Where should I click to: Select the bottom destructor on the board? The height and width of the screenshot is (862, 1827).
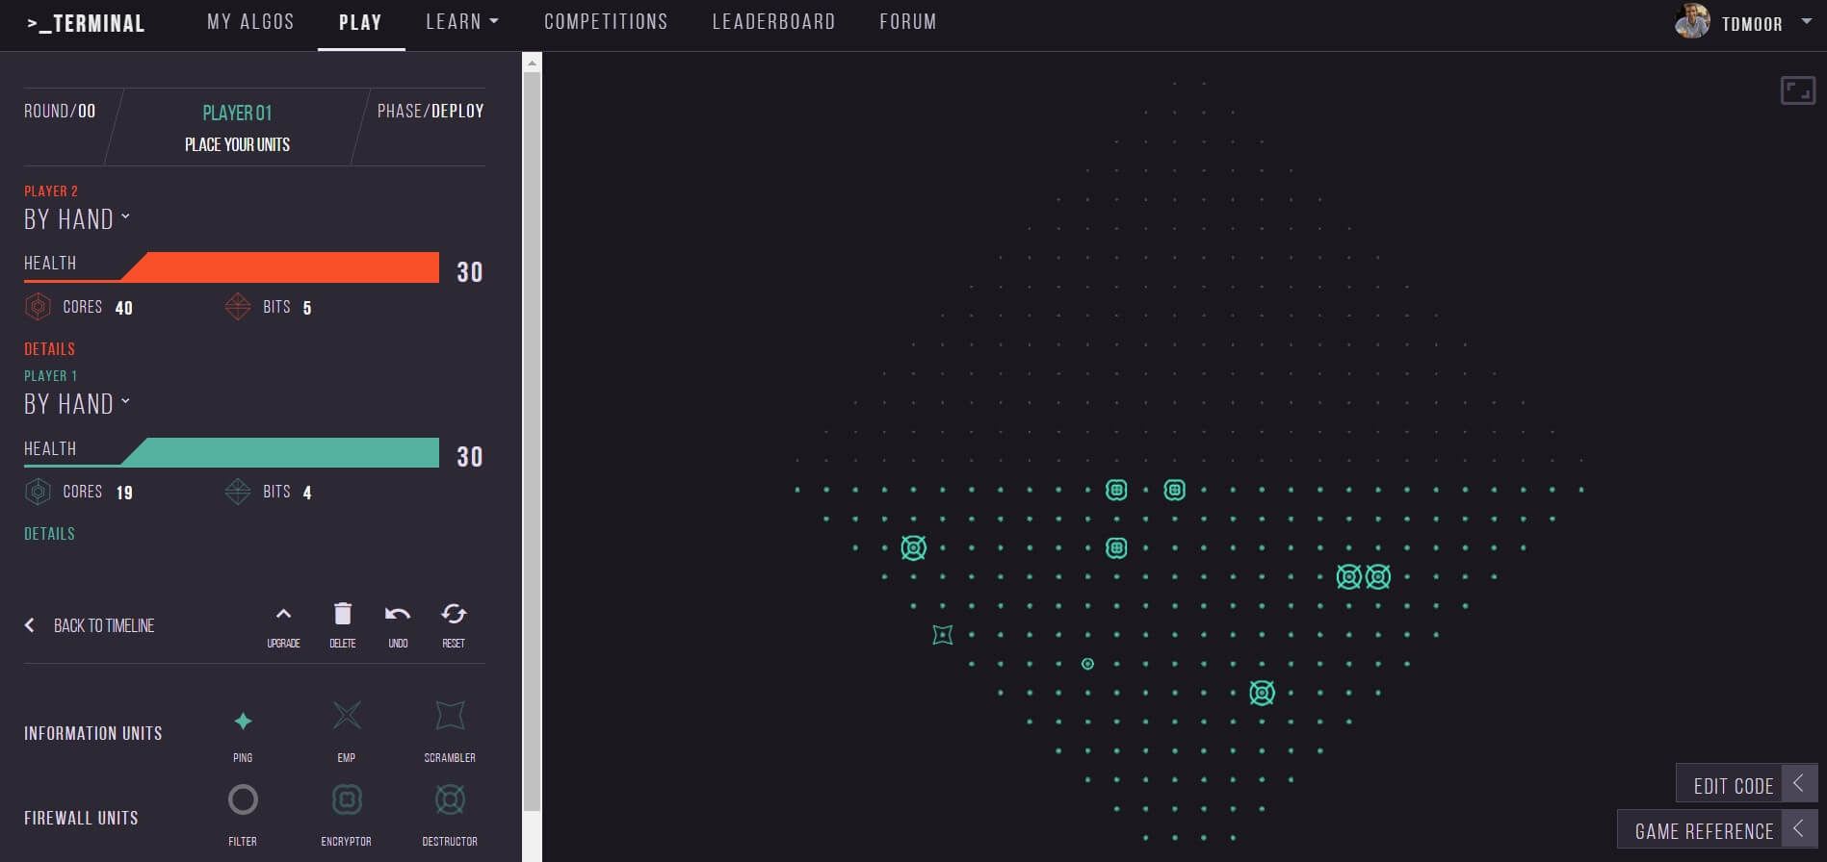click(x=1262, y=693)
